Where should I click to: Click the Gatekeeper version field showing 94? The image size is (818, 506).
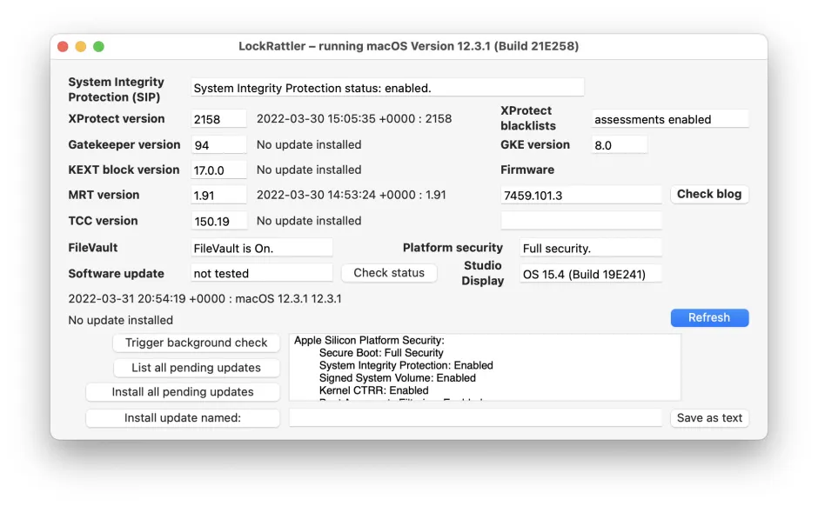click(x=218, y=145)
